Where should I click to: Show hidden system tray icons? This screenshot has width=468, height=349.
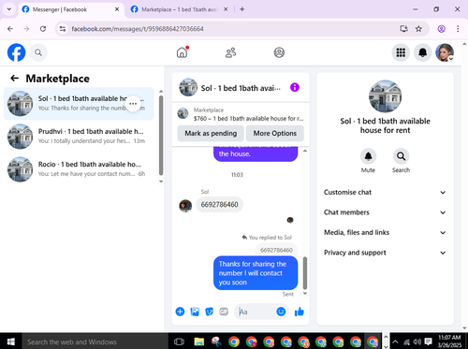pos(395,342)
